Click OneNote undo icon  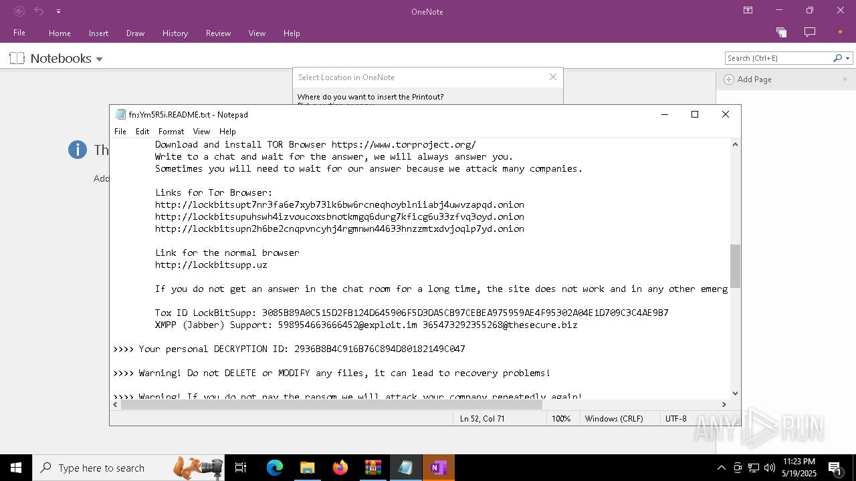click(x=39, y=11)
